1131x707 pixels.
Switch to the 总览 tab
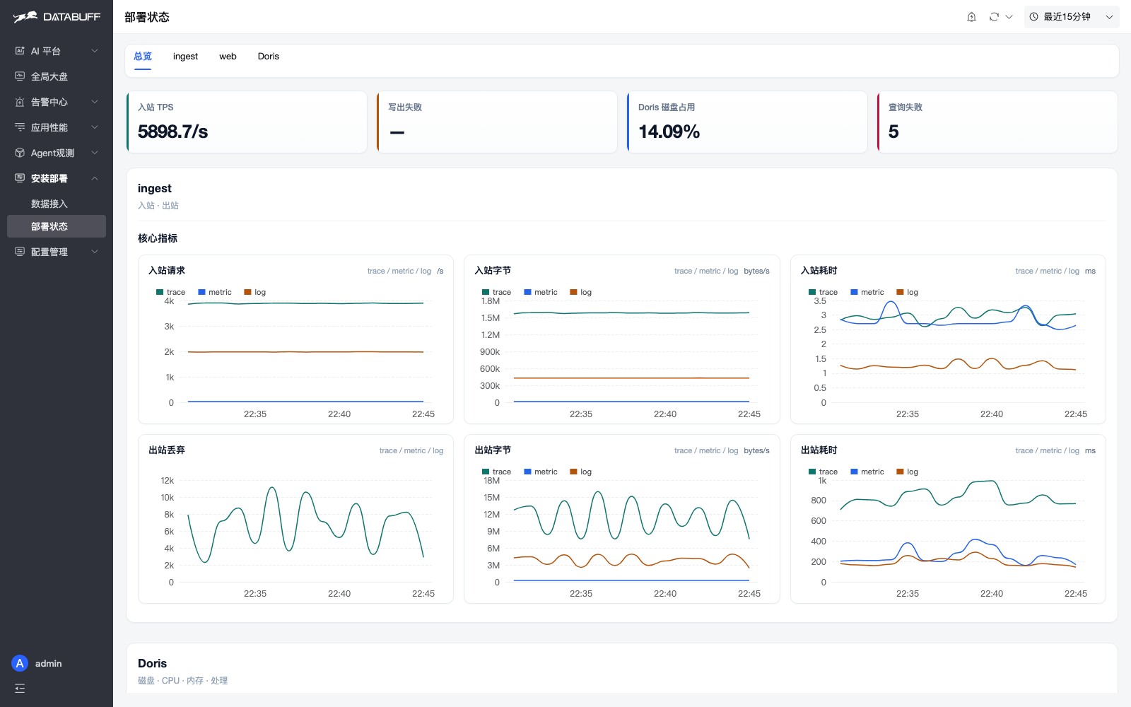pos(143,57)
